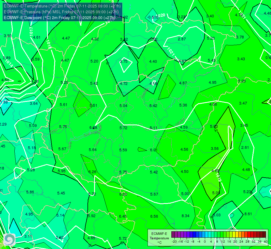Click the 3.11 dew point value
The width and height of the screenshot is (271, 249).
pyautogui.click(x=28, y=236)
